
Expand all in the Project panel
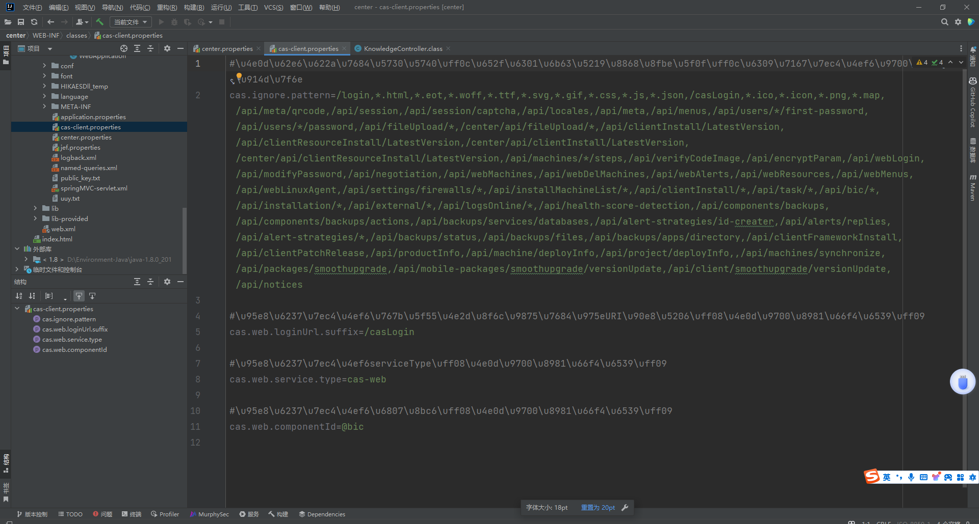click(x=137, y=48)
